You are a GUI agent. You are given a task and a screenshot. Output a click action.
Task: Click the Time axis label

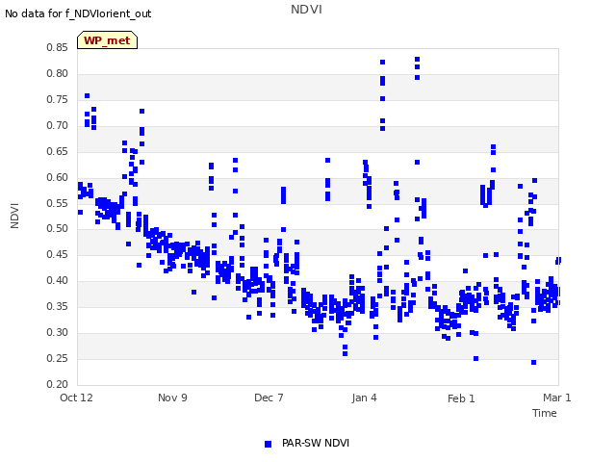pos(544,413)
